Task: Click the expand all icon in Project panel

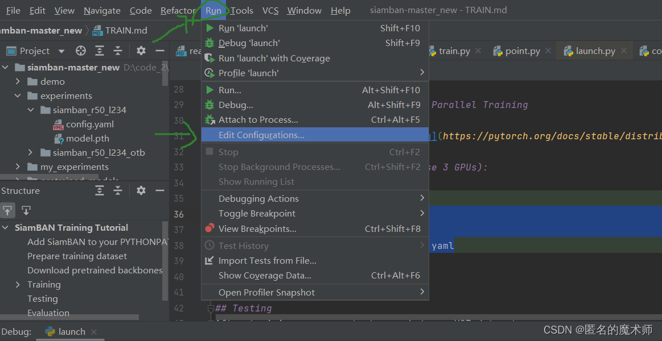Action: click(100, 51)
